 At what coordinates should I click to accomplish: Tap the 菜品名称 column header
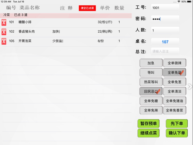click(30, 8)
